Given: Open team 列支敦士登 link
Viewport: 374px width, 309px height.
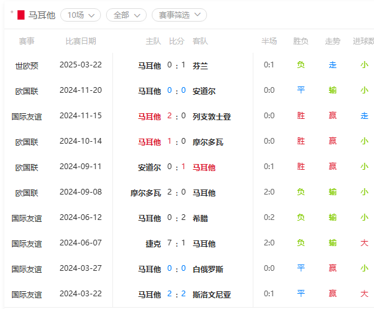Looking at the screenshot, I should click(x=211, y=116).
